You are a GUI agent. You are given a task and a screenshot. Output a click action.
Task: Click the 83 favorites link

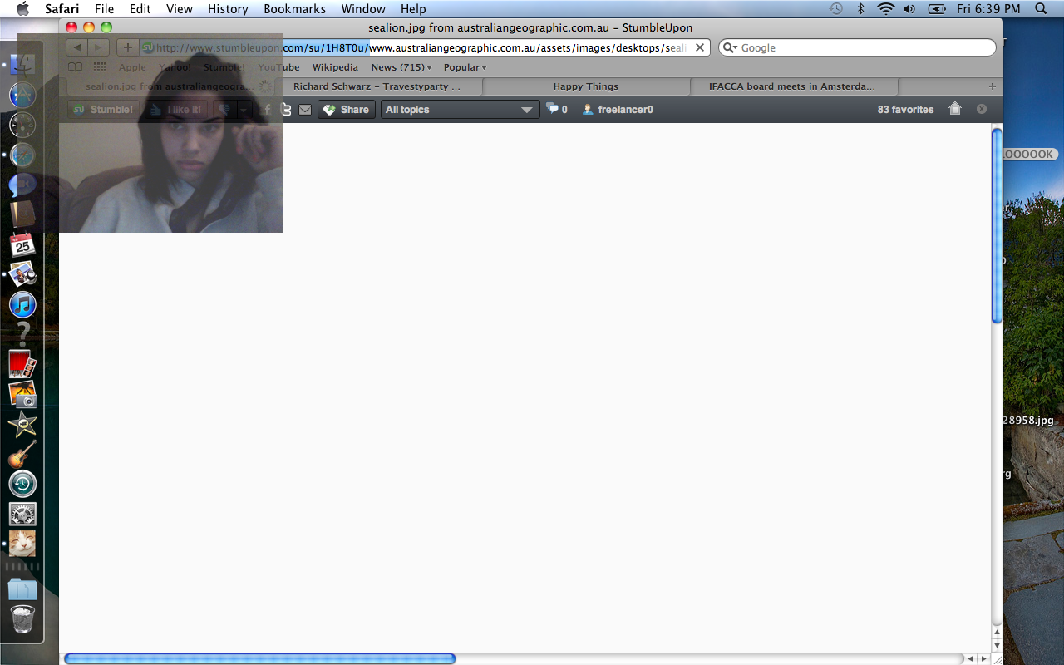point(905,110)
